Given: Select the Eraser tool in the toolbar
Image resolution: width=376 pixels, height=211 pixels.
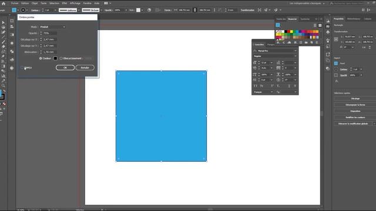Looking at the screenshot, I should (x=4, y=47).
